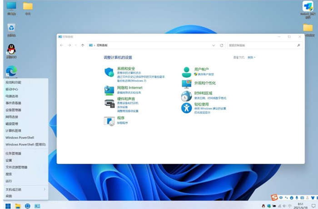Viewport: 318px width, 209px height.
Task: Launch Windows PowerShell (管理员) entry
Action: click(26, 144)
